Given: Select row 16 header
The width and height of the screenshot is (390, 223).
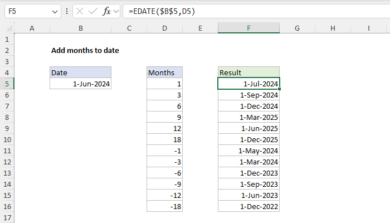Looking at the screenshot, I should tap(7, 207).
